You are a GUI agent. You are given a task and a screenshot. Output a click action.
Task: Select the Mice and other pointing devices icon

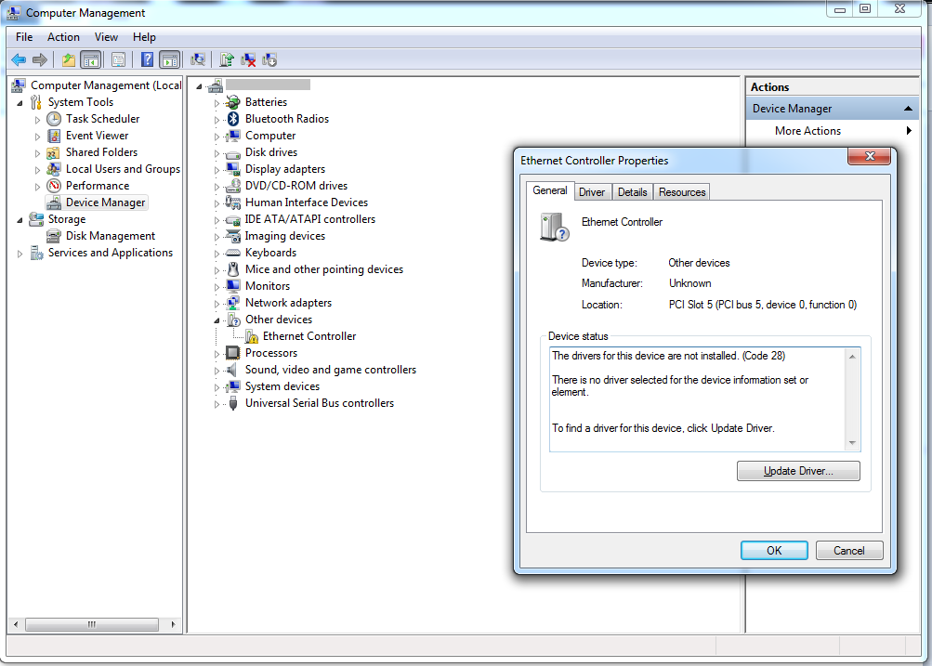pyautogui.click(x=233, y=269)
